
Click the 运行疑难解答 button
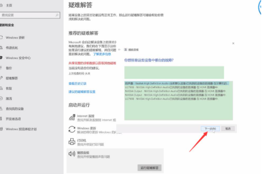click(x=150, y=168)
